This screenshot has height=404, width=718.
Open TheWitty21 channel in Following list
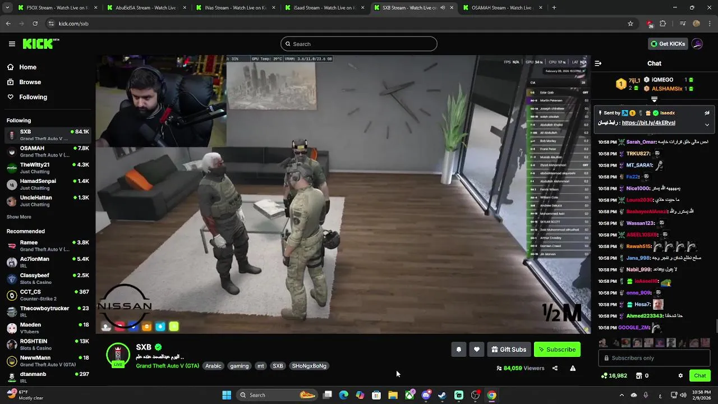pos(48,168)
